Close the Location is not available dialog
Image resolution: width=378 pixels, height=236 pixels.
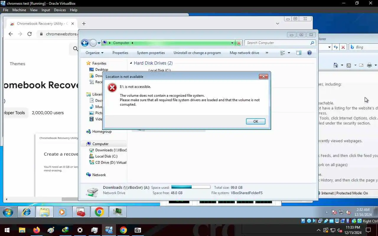coord(263,77)
